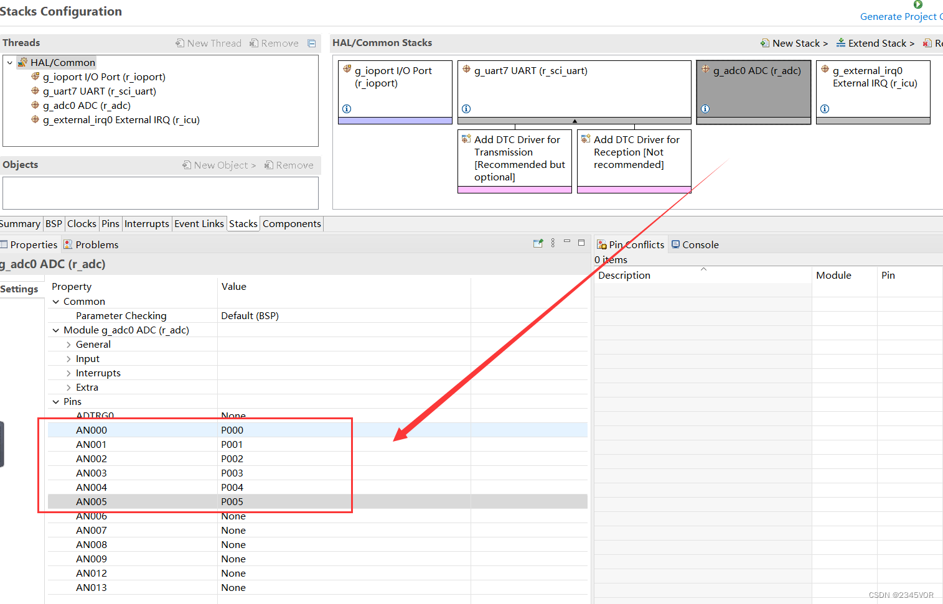Image resolution: width=943 pixels, height=604 pixels.
Task: Open info icon on g_external_irq0 stack box
Action: pos(825,109)
